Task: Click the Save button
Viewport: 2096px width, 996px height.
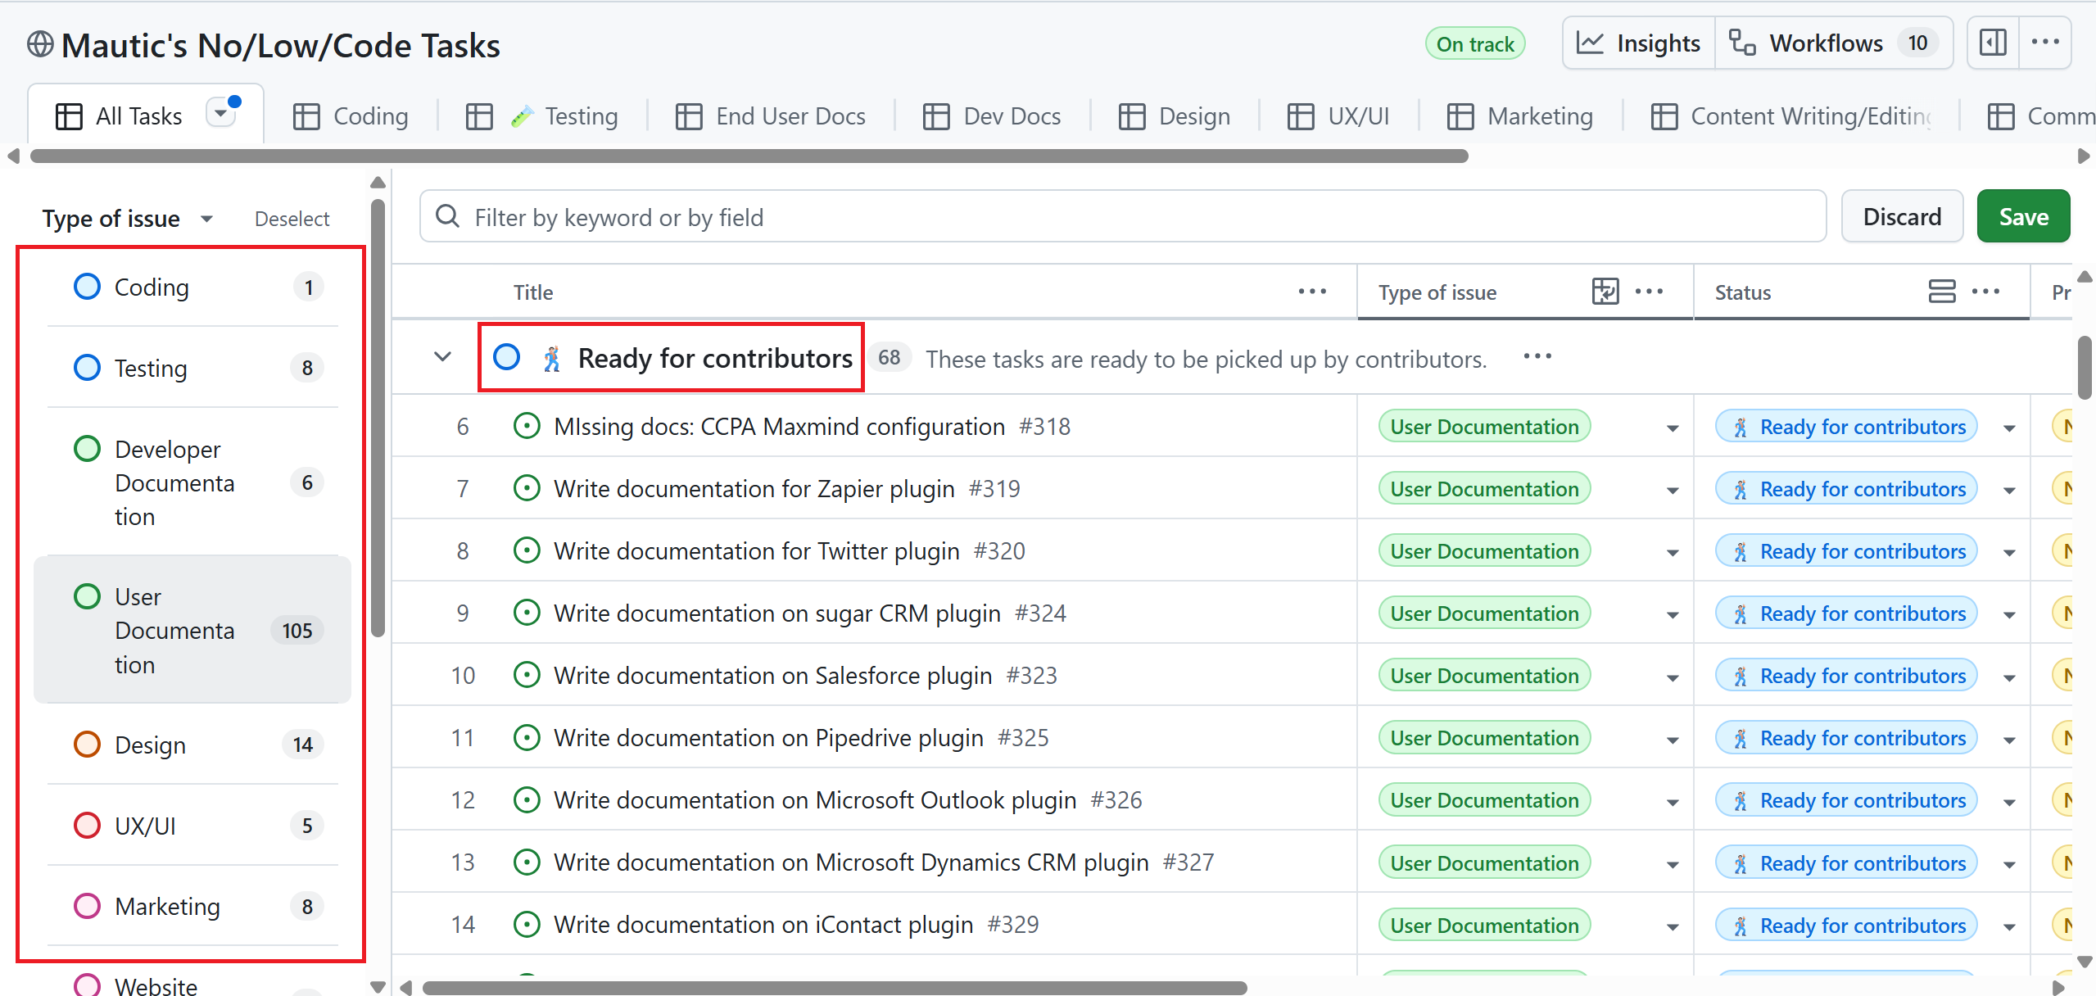Action: click(x=2021, y=215)
